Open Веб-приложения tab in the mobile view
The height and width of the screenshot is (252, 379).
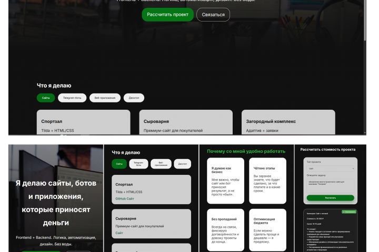[x=161, y=164]
